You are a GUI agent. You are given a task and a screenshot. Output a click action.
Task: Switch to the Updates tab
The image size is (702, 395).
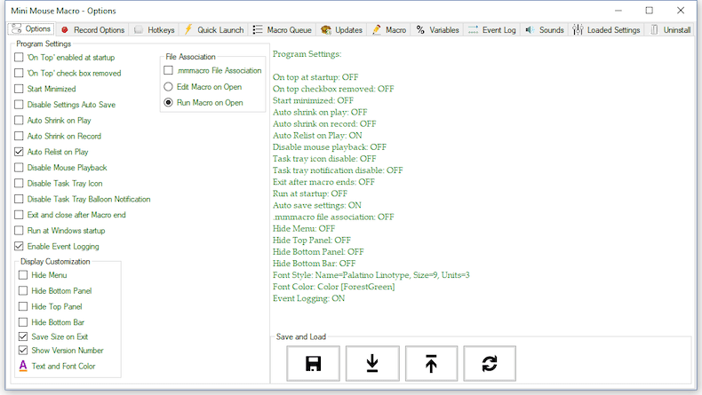pos(342,30)
